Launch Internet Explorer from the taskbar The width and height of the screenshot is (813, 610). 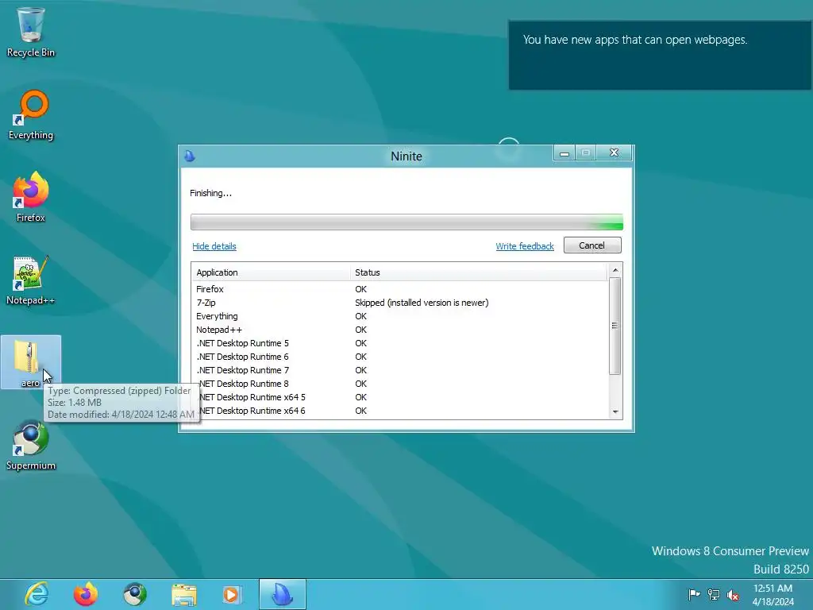coord(37,594)
